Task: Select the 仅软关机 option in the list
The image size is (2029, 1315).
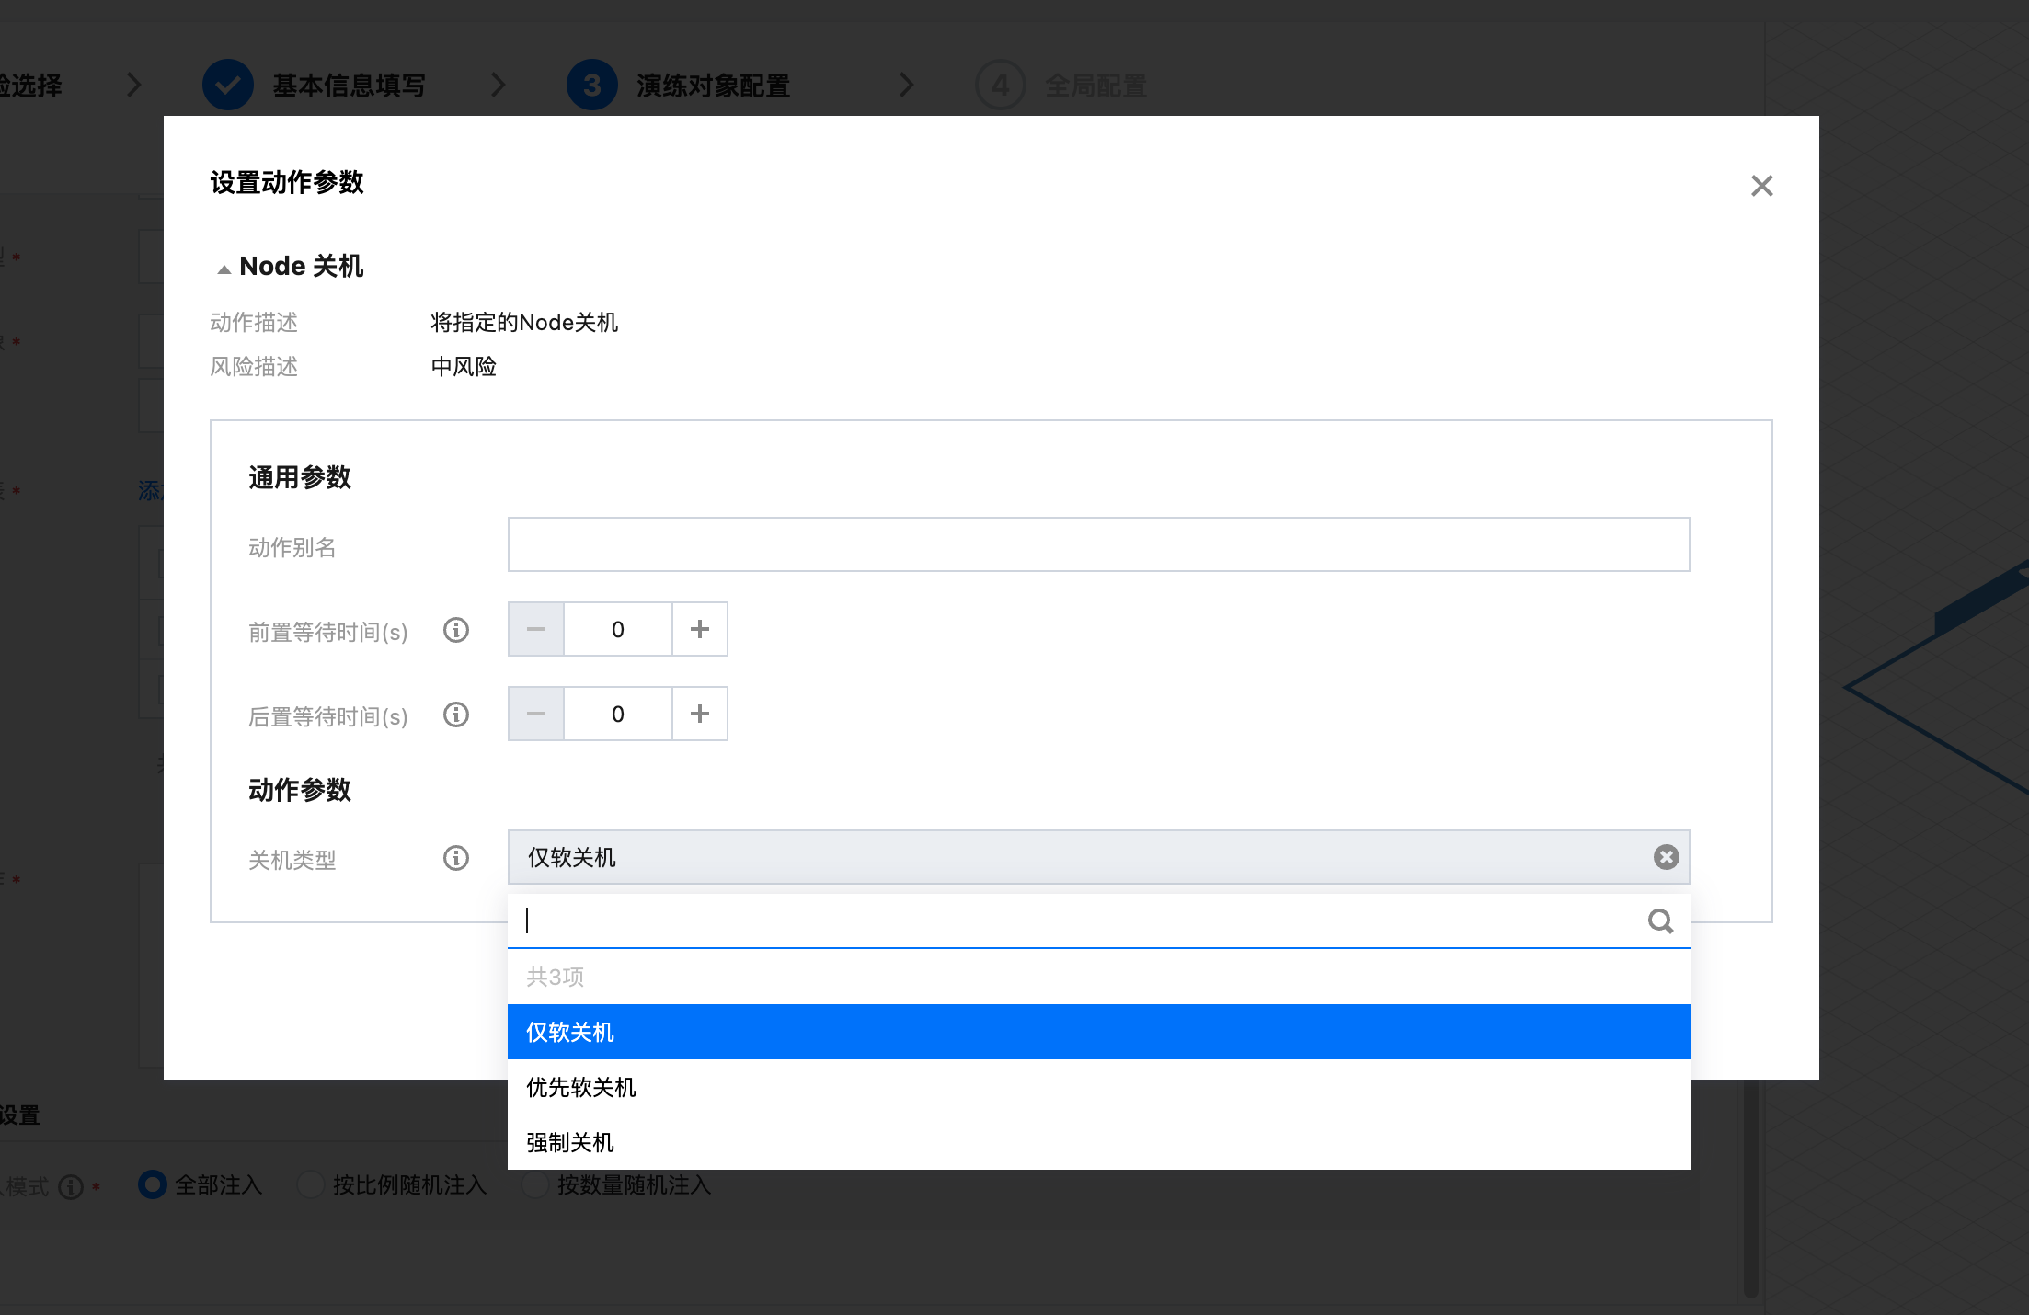Action: point(1098,1032)
